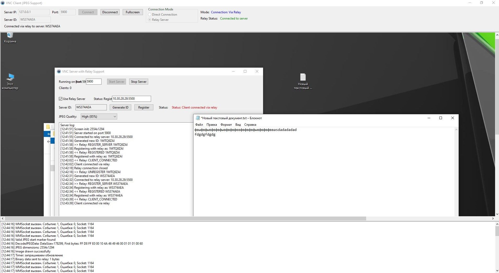Click client log line Binary data sent to relay
The height and width of the screenshot is (273, 499).
(x=30, y=259)
